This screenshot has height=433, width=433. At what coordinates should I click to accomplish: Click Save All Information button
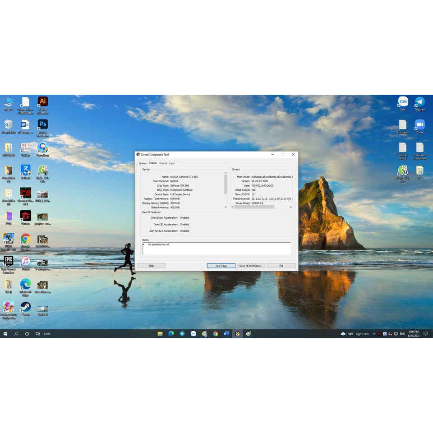click(x=251, y=266)
